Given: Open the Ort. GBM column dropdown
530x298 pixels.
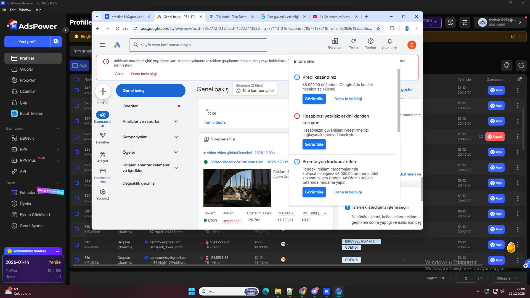Looking at the screenshot, I should pyautogui.click(x=315, y=213).
